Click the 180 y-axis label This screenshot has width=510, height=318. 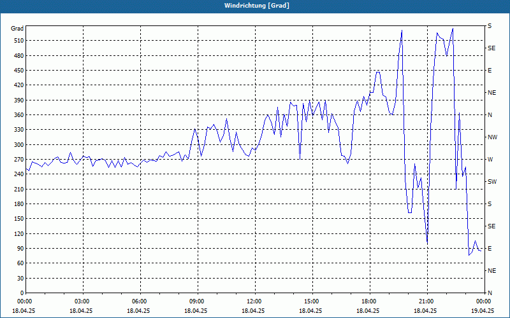[19, 204]
